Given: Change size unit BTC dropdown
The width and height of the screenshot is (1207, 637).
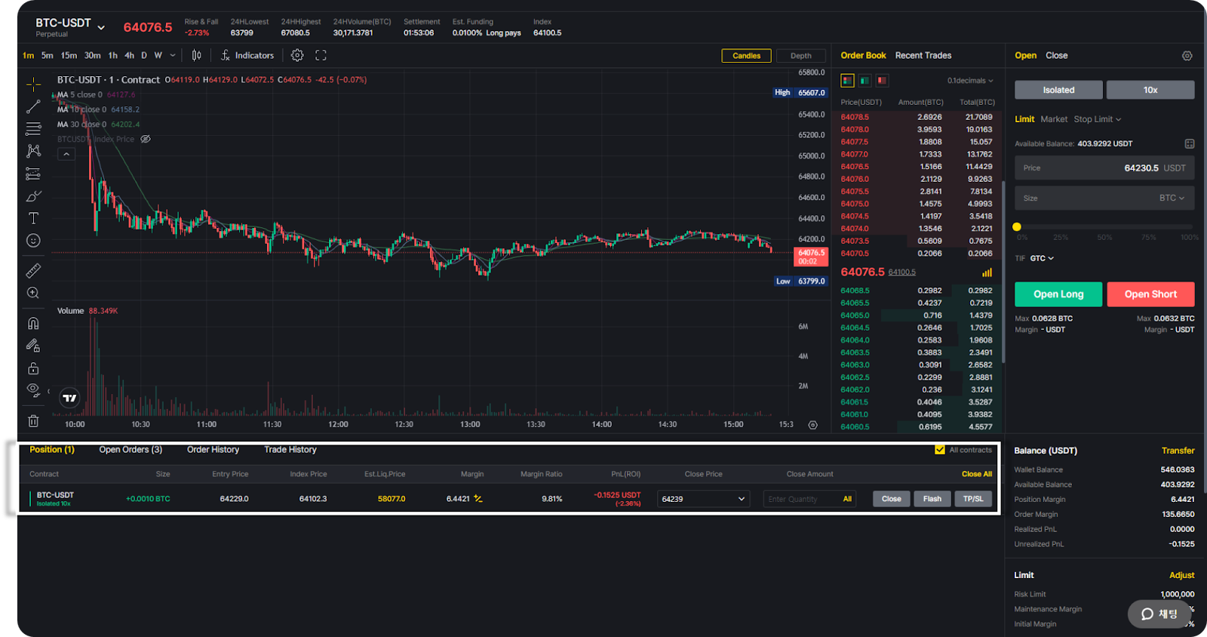Looking at the screenshot, I should tap(1172, 198).
